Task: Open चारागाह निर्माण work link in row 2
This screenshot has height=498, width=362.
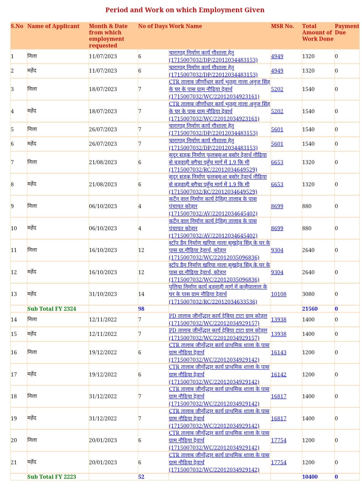Action: point(213,71)
